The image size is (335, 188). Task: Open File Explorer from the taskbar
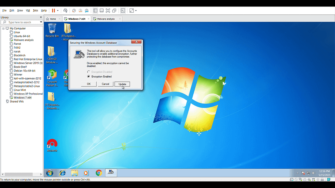[74, 173]
